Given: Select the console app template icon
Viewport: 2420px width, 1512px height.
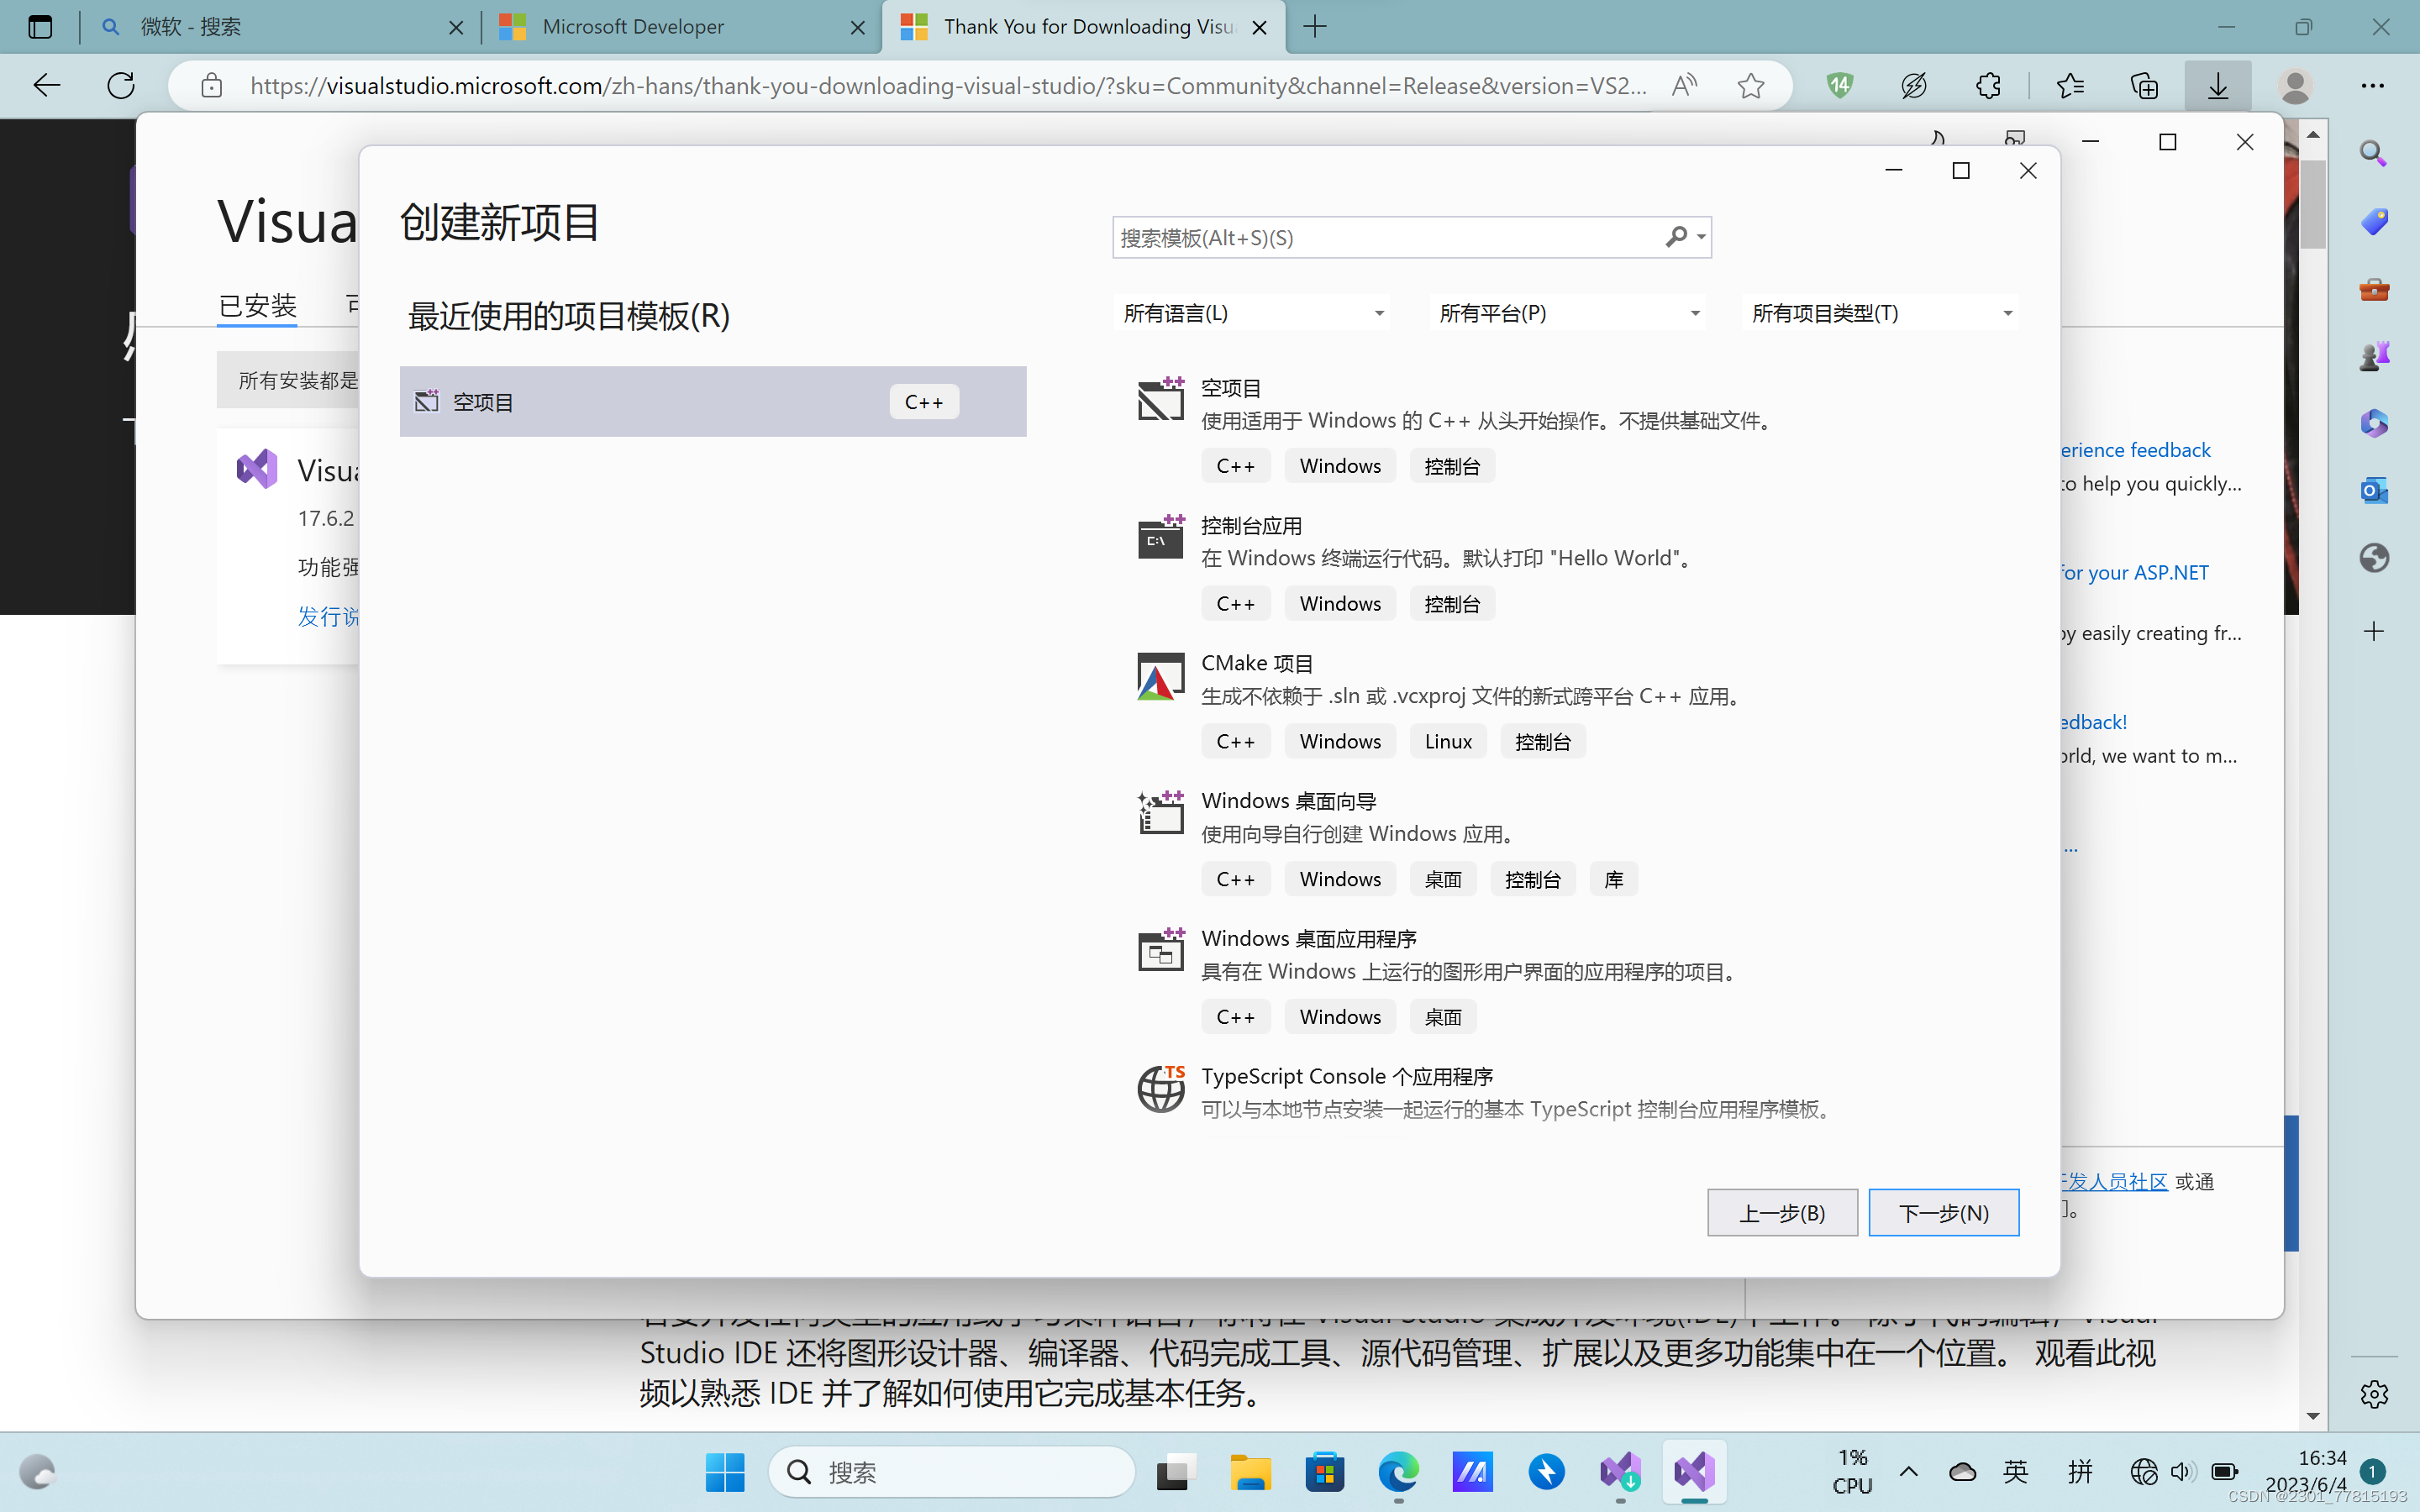Looking at the screenshot, I should coord(1160,540).
